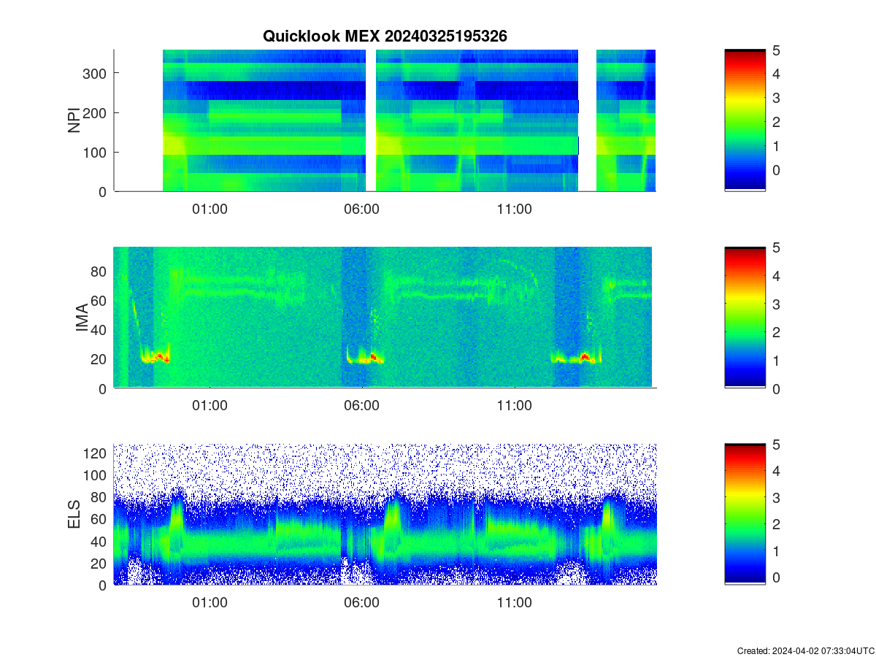The image size is (876, 657).
Task: Click 11:00 time label under ELS plot
Action: click(x=514, y=604)
